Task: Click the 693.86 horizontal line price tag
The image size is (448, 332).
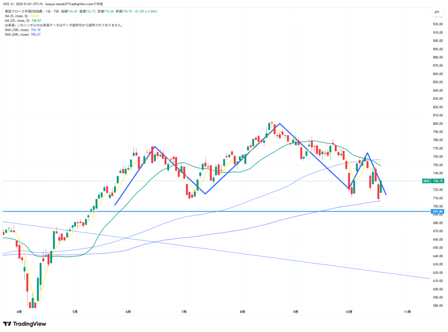Action: [437, 211]
